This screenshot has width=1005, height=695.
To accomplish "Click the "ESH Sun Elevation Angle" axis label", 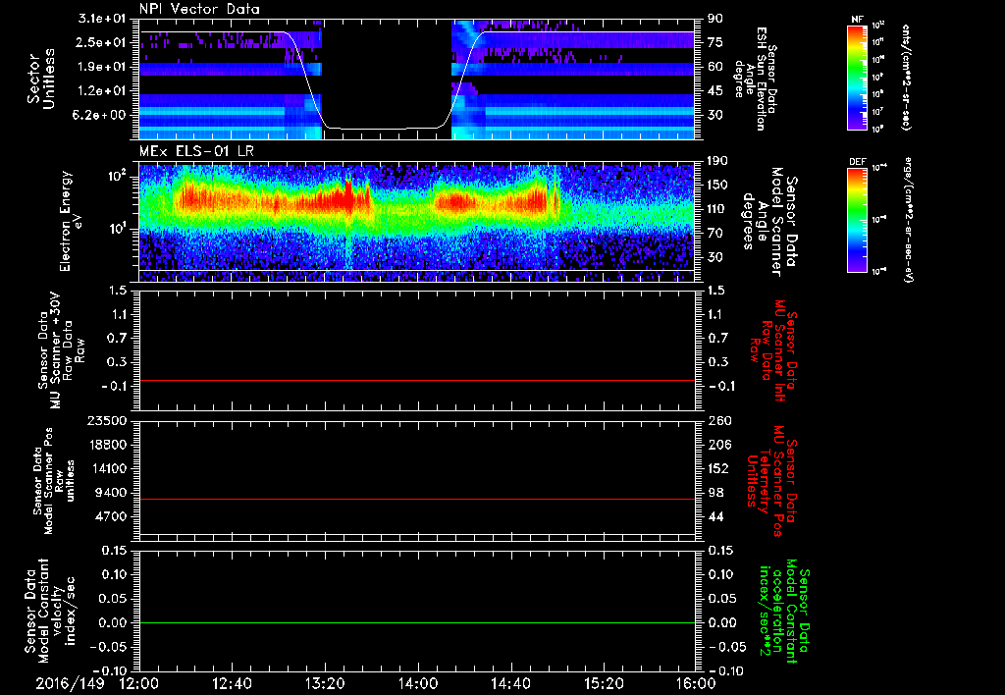I will (x=757, y=79).
